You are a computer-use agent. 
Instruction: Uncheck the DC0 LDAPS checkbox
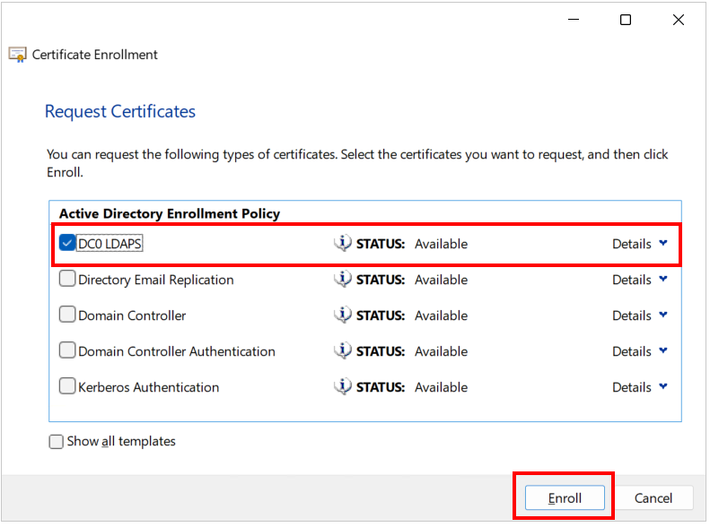tap(67, 243)
